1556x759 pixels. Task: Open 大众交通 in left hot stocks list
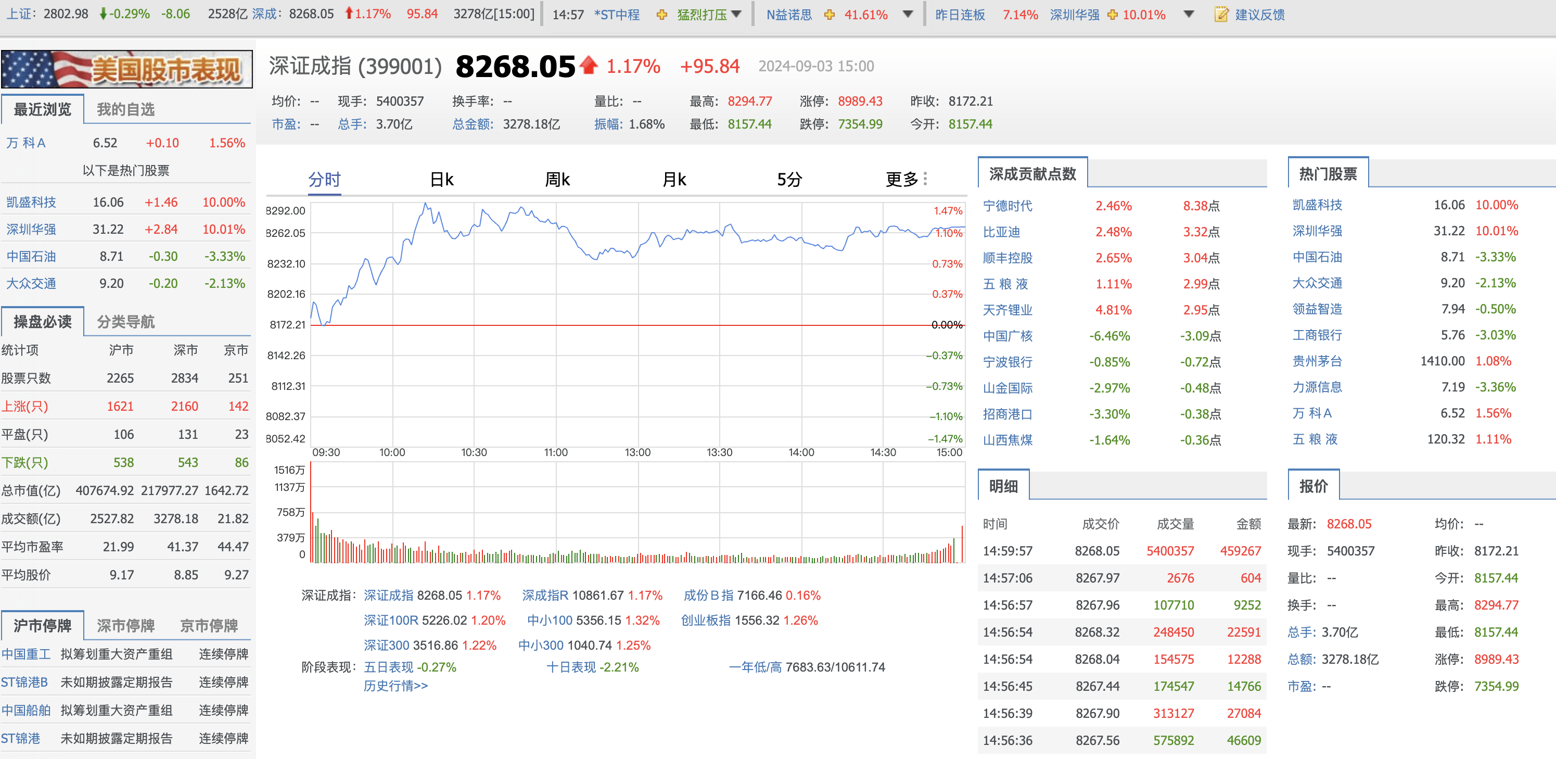click(x=31, y=283)
